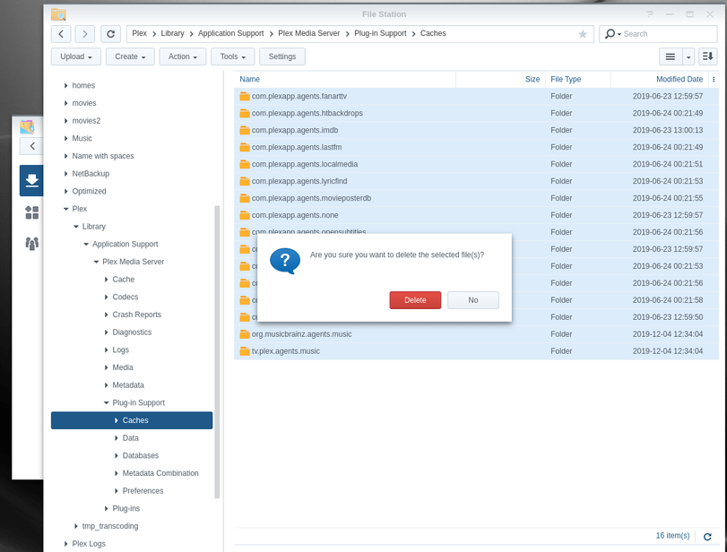
Task: Reload folder with toolbar refresh icon
Action: [x=110, y=34]
